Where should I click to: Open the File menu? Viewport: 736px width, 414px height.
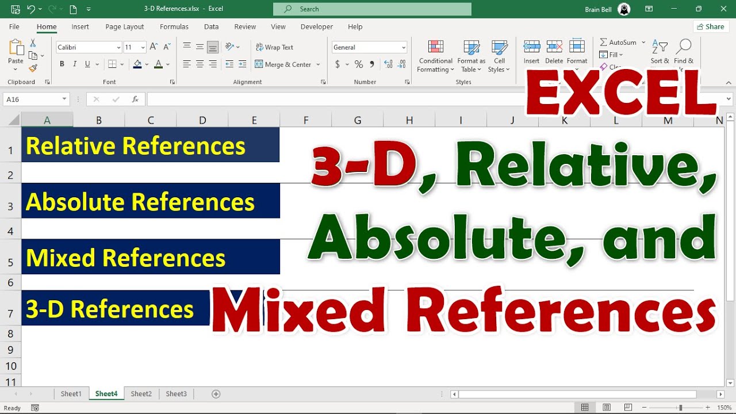pyautogui.click(x=14, y=26)
